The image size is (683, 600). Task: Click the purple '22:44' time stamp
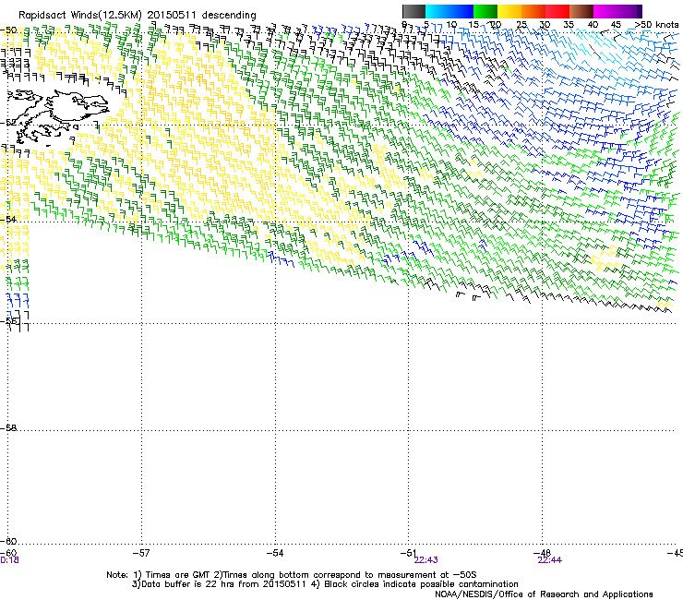click(550, 560)
